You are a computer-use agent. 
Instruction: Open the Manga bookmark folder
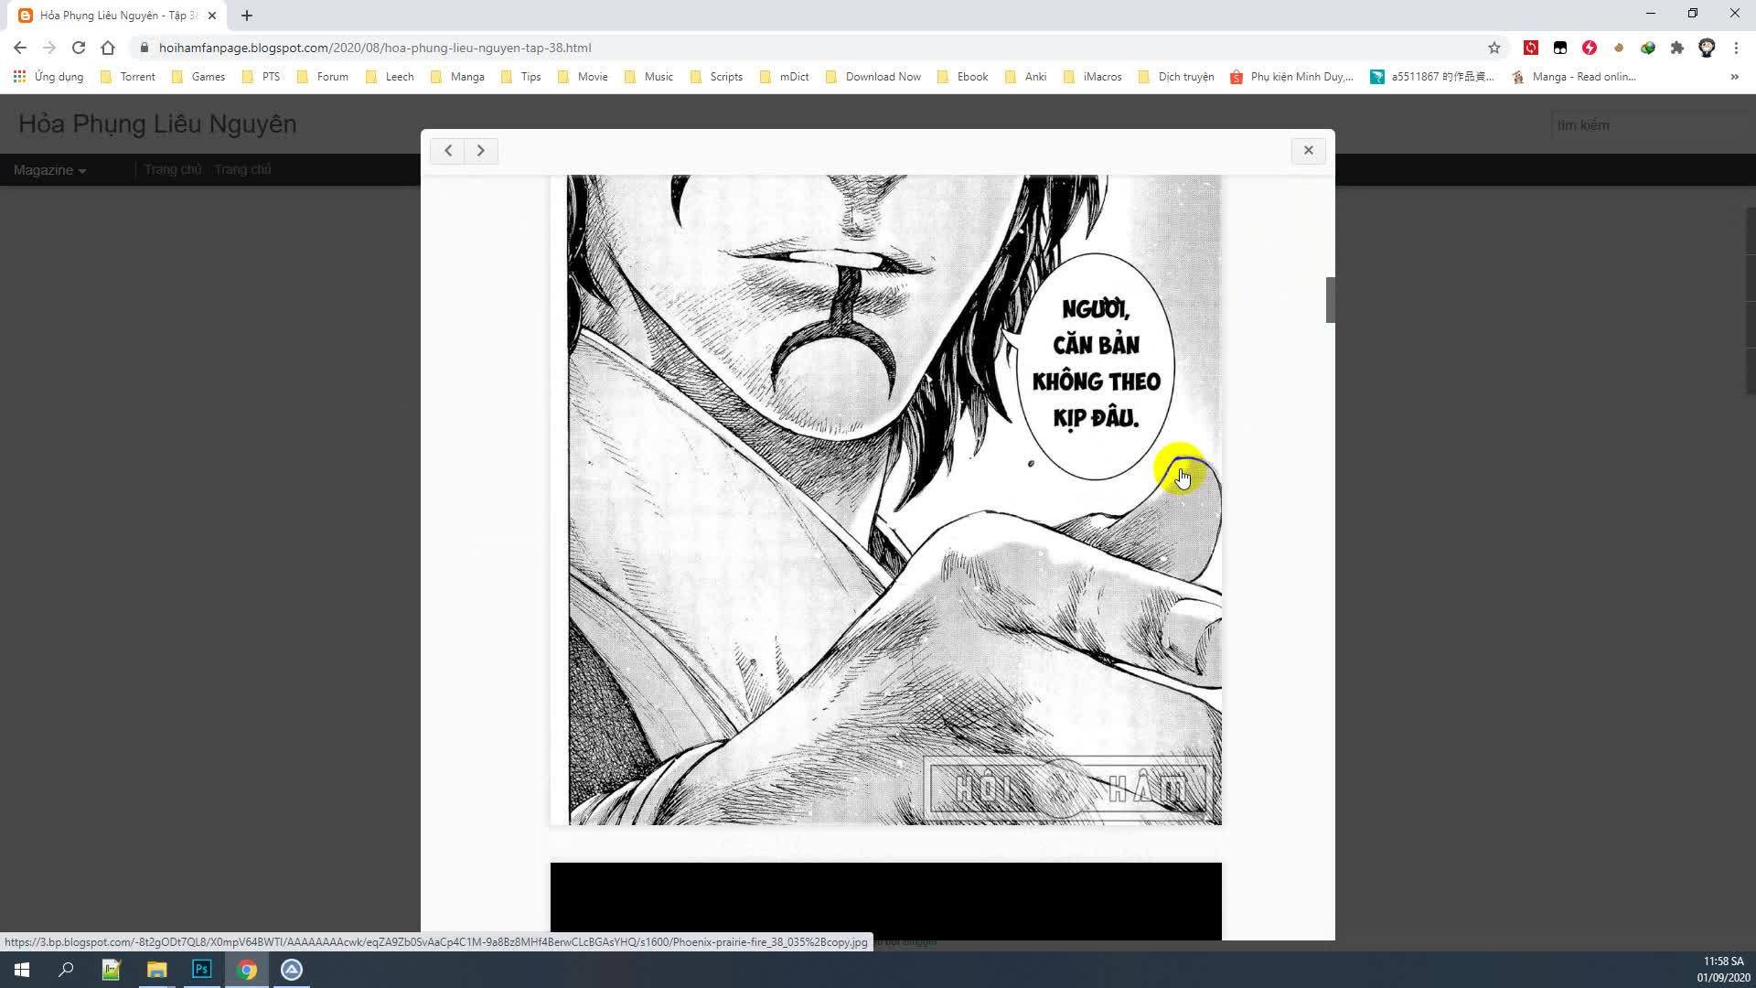pos(457,77)
